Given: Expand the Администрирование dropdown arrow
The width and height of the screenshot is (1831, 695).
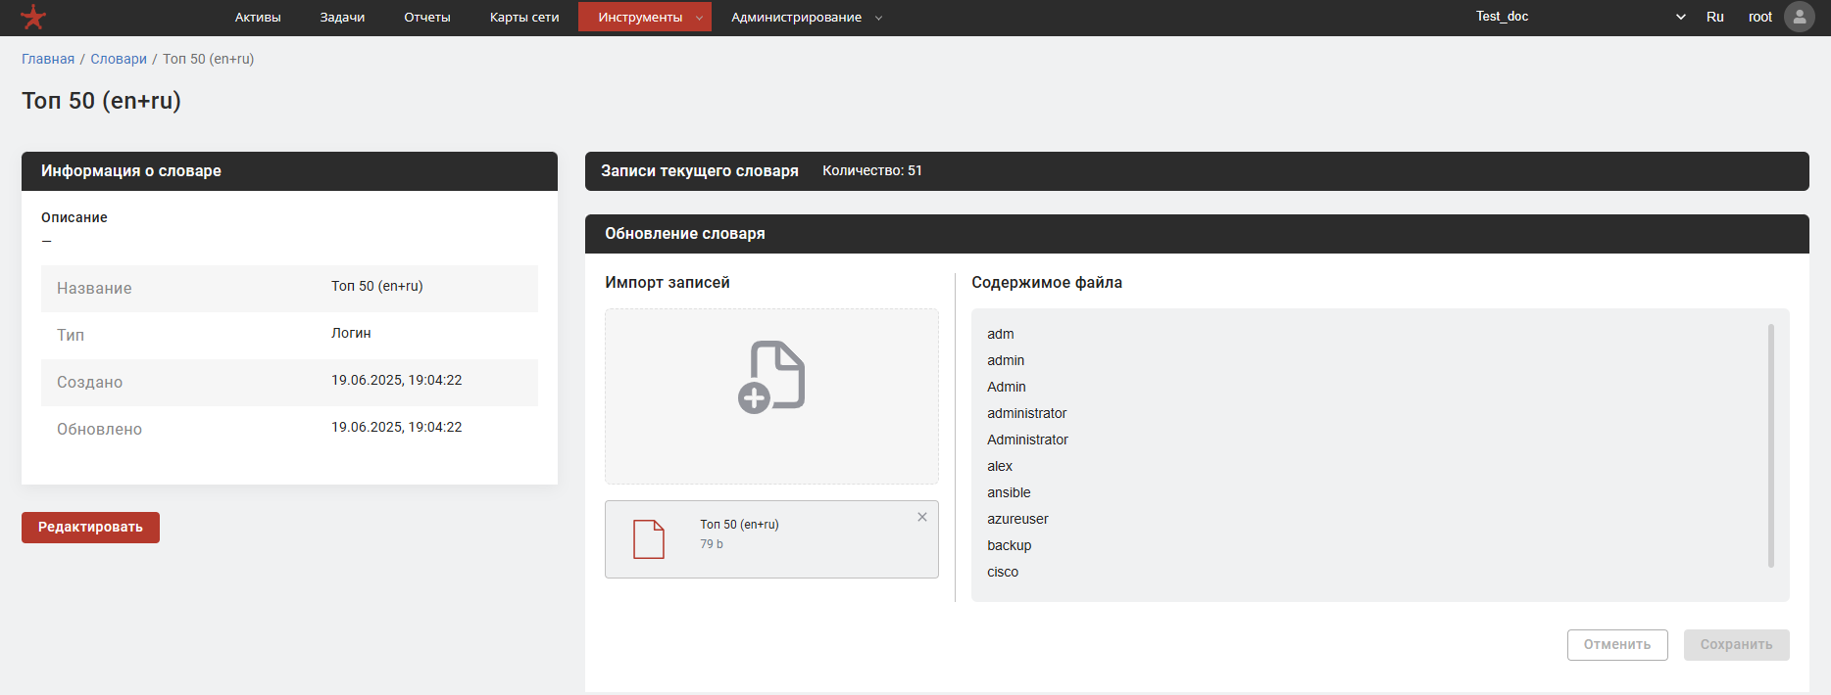Looking at the screenshot, I should point(878,18).
